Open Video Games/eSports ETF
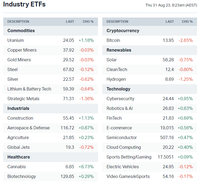The image size is (200, 182). (x=128, y=176)
